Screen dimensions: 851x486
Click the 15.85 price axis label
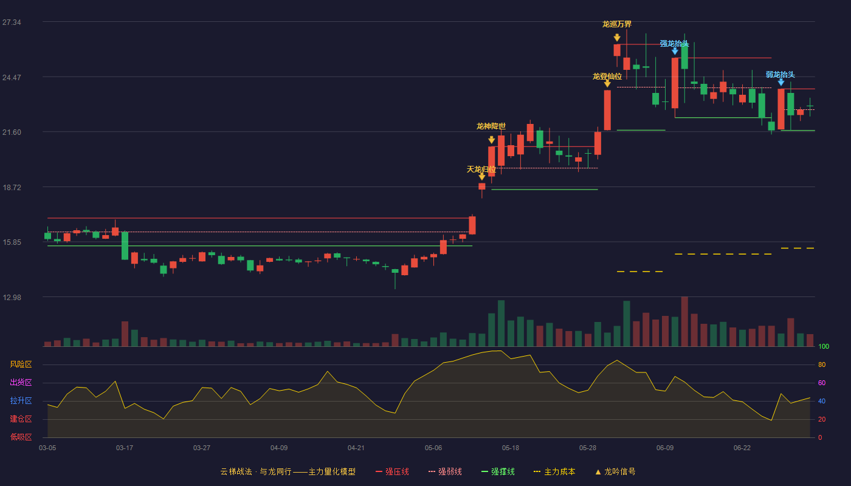click(12, 242)
